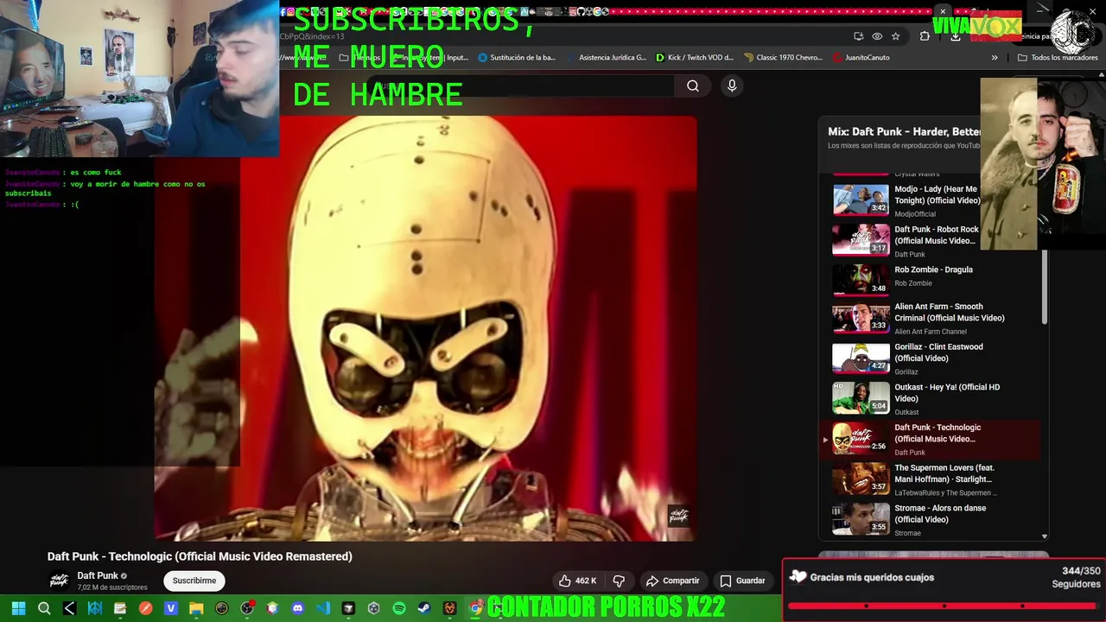Open Spotify from the taskbar
Viewport: 1106px width, 622px height.
tap(399, 608)
